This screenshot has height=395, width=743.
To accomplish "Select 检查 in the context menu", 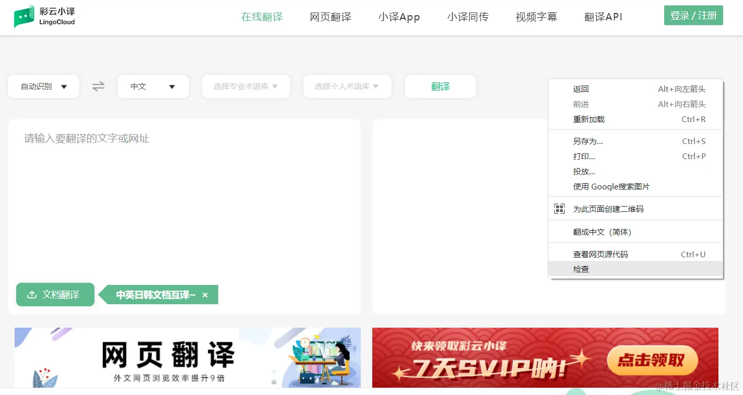I will 635,269.
